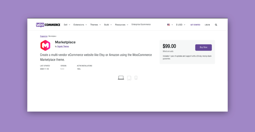Click the Responsive breadcrumb link

pyautogui.click(x=44, y=36)
